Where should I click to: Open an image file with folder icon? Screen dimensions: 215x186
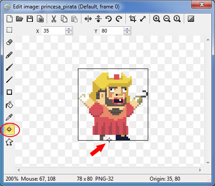[20, 19]
